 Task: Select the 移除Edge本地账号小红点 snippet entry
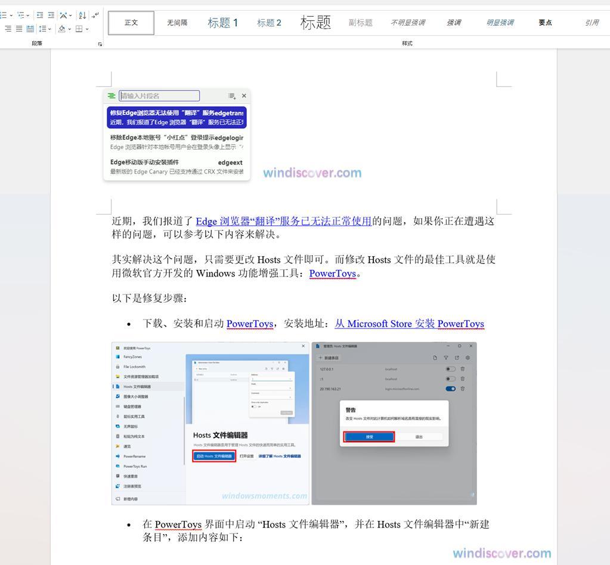[177, 142]
